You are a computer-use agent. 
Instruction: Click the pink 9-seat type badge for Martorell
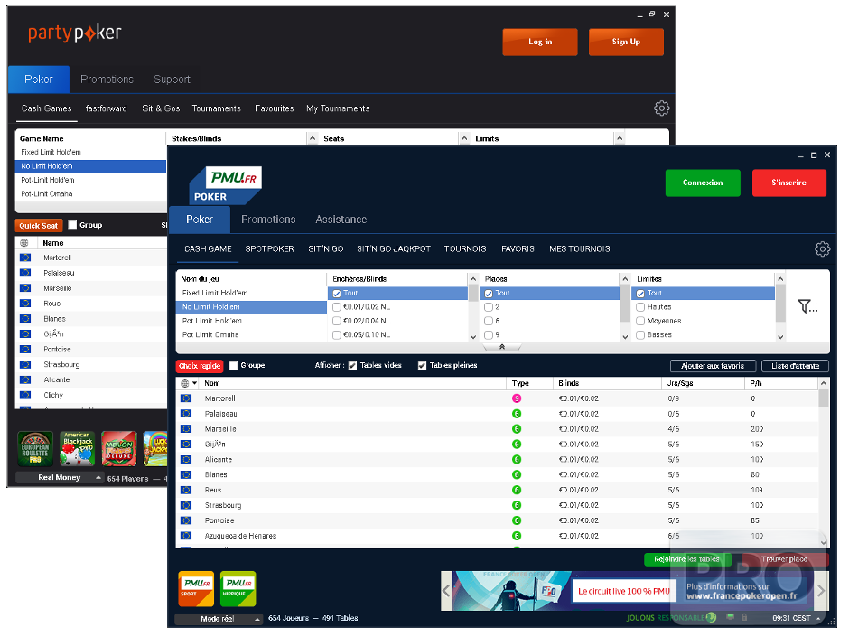517,398
